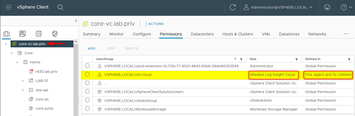Click the Home cluster icon
The height and width of the screenshot is (116, 355).
click(x=25, y=62)
